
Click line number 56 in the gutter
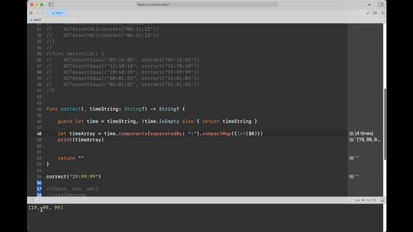pyautogui.click(x=39, y=183)
